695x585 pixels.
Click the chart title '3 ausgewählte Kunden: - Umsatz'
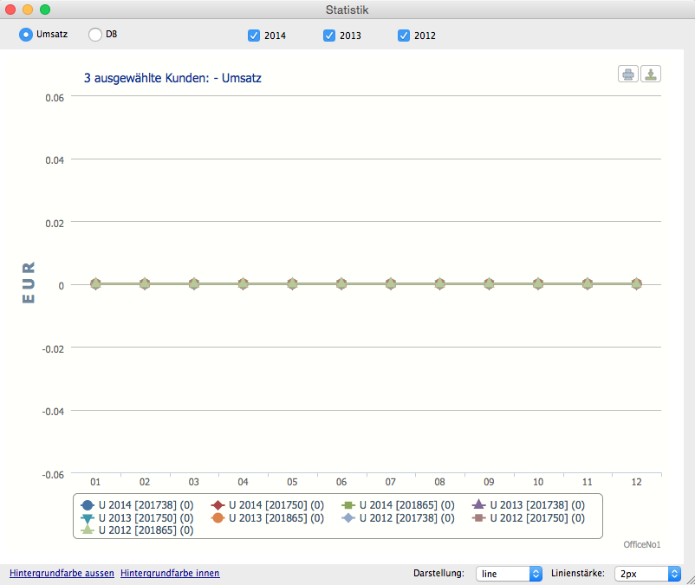pos(172,78)
